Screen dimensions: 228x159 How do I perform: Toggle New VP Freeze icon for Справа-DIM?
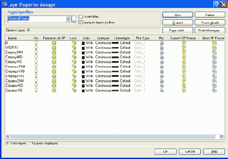point(214,81)
